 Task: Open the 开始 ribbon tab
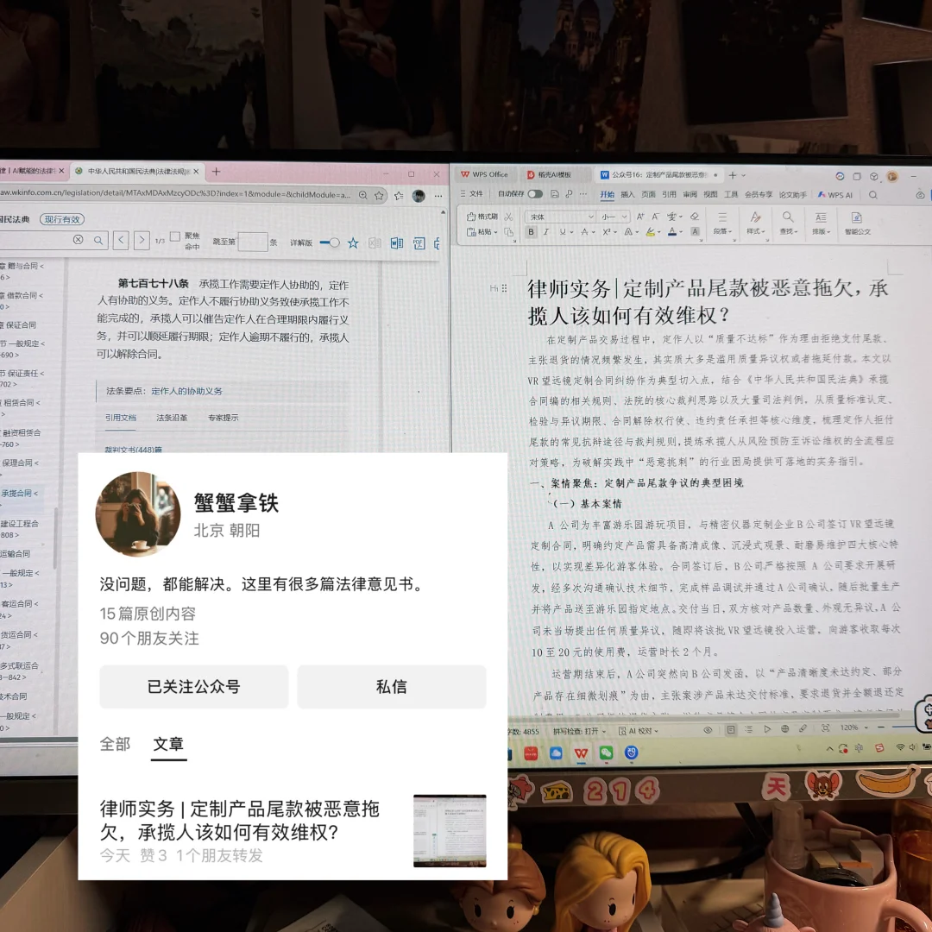coord(607,194)
